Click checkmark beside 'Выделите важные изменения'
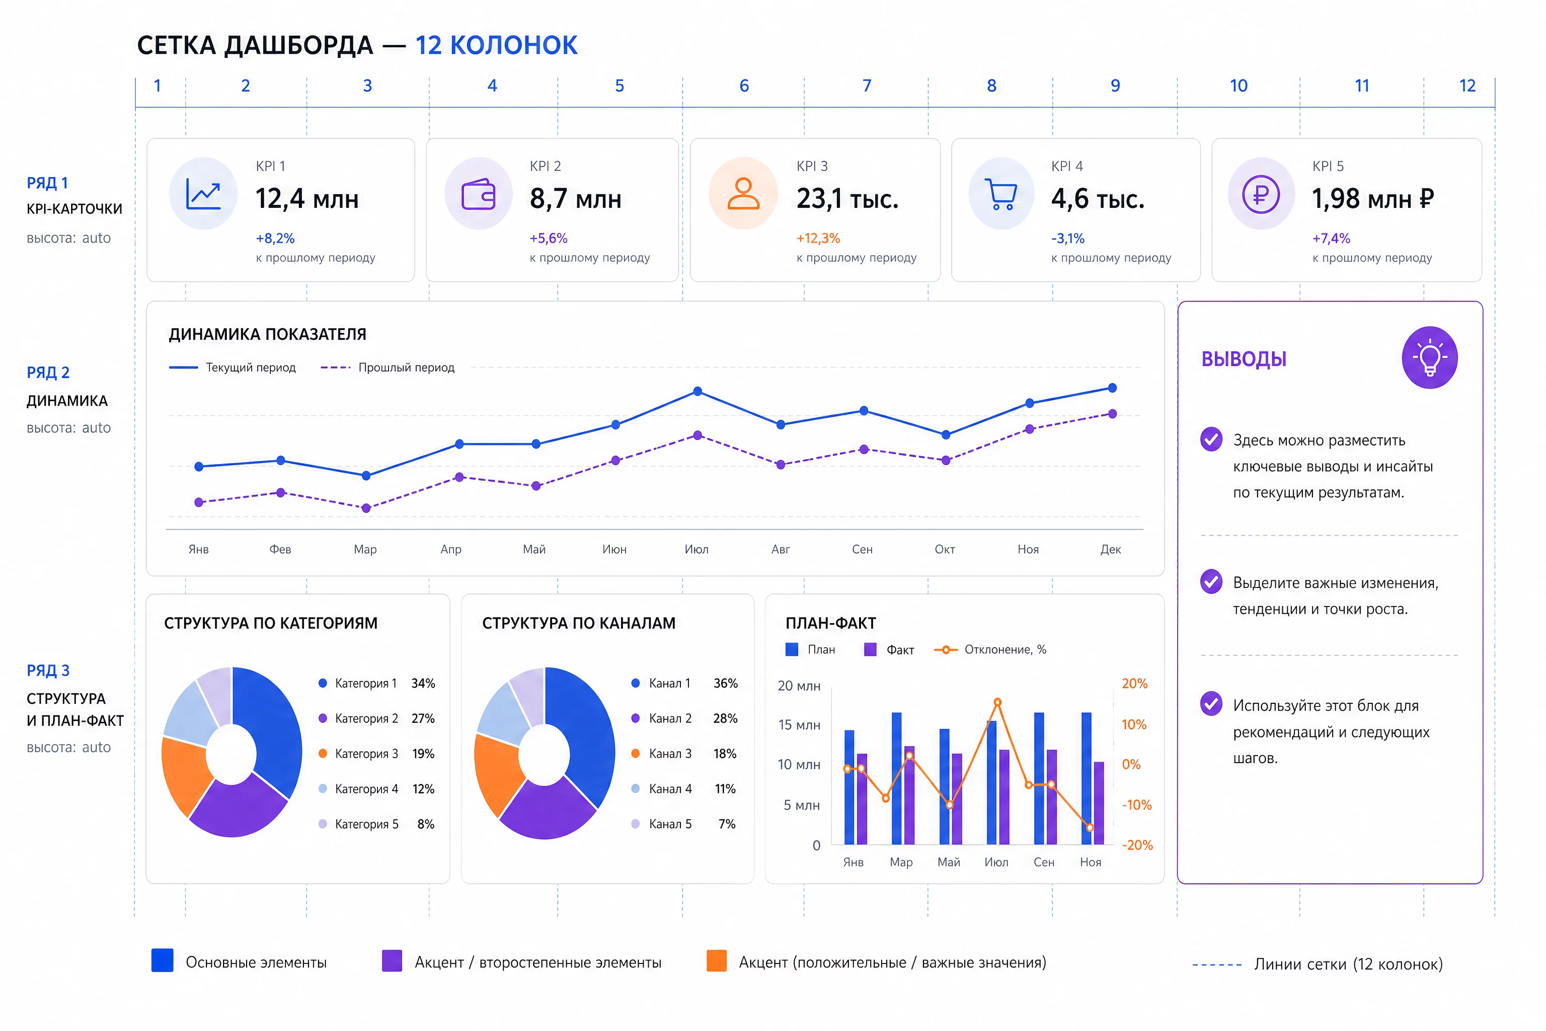Viewport: 1546px width, 1031px height. tap(1211, 582)
